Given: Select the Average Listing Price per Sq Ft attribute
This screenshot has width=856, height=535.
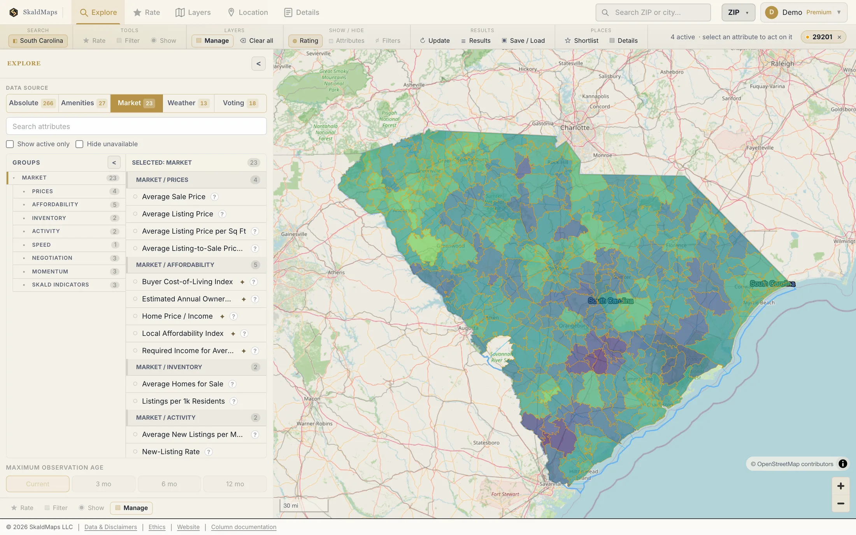Looking at the screenshot, I should [x=196, y=231].
